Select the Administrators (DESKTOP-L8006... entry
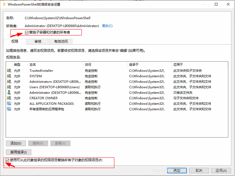 [55, 82]
